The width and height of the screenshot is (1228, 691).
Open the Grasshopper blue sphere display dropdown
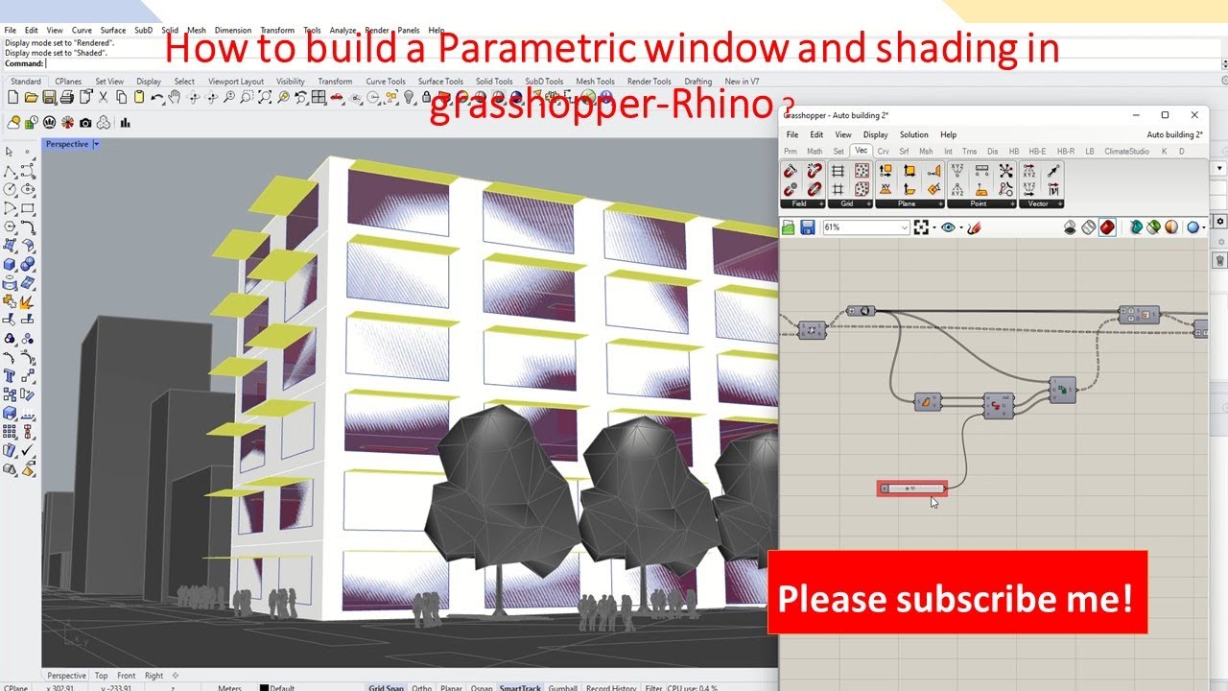[1204, 227]
